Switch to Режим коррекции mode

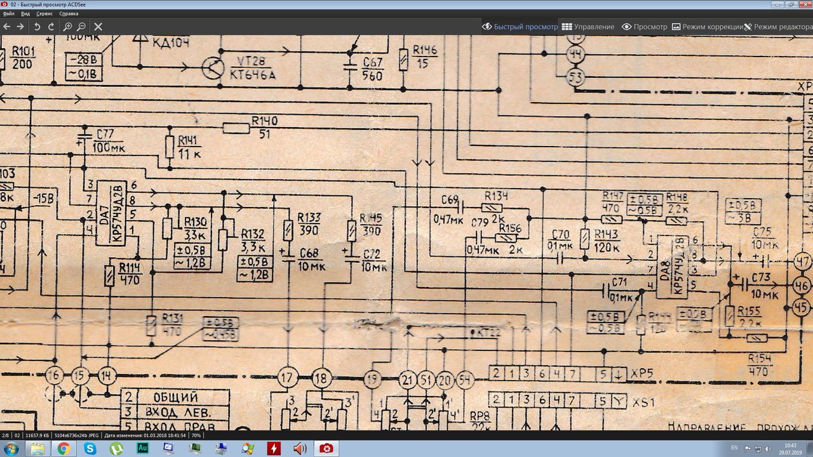[708, 27]
